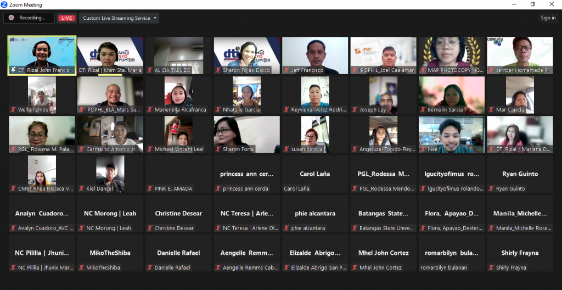The image size is (562, 290).
Task: Click the Sign in link
Action: pos(548,18)
